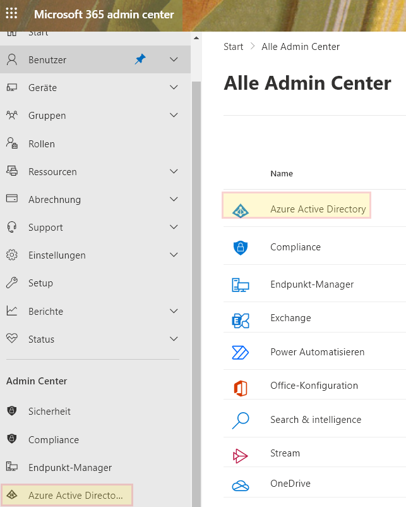Image resolution: width=406 pixels, height=507 pixels.
Task: Click the Status heart icon in sidebar
Action: click(x=12, y=339)
